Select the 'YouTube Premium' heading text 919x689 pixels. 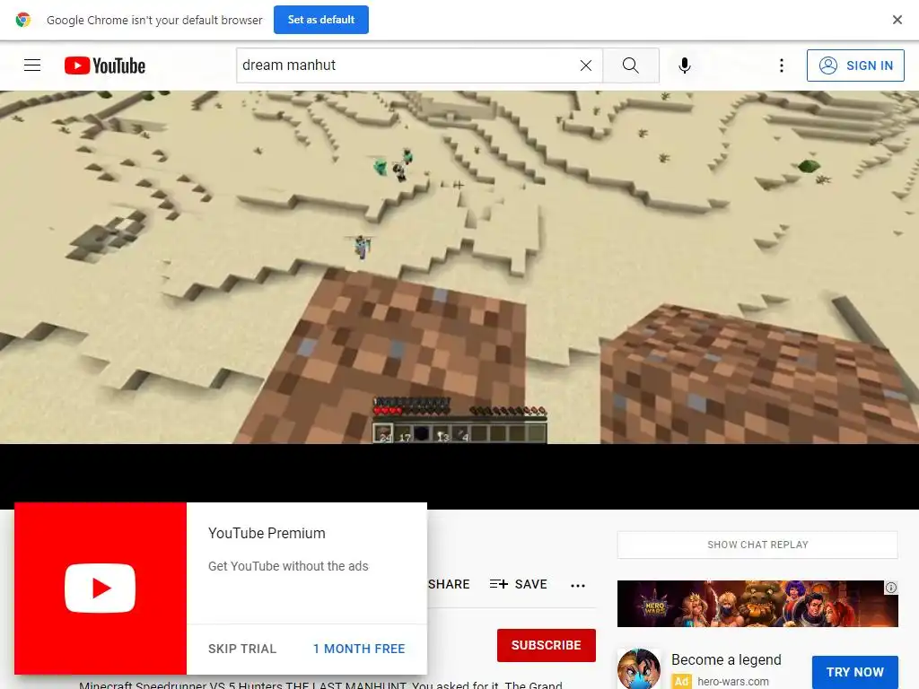point(267,533)
